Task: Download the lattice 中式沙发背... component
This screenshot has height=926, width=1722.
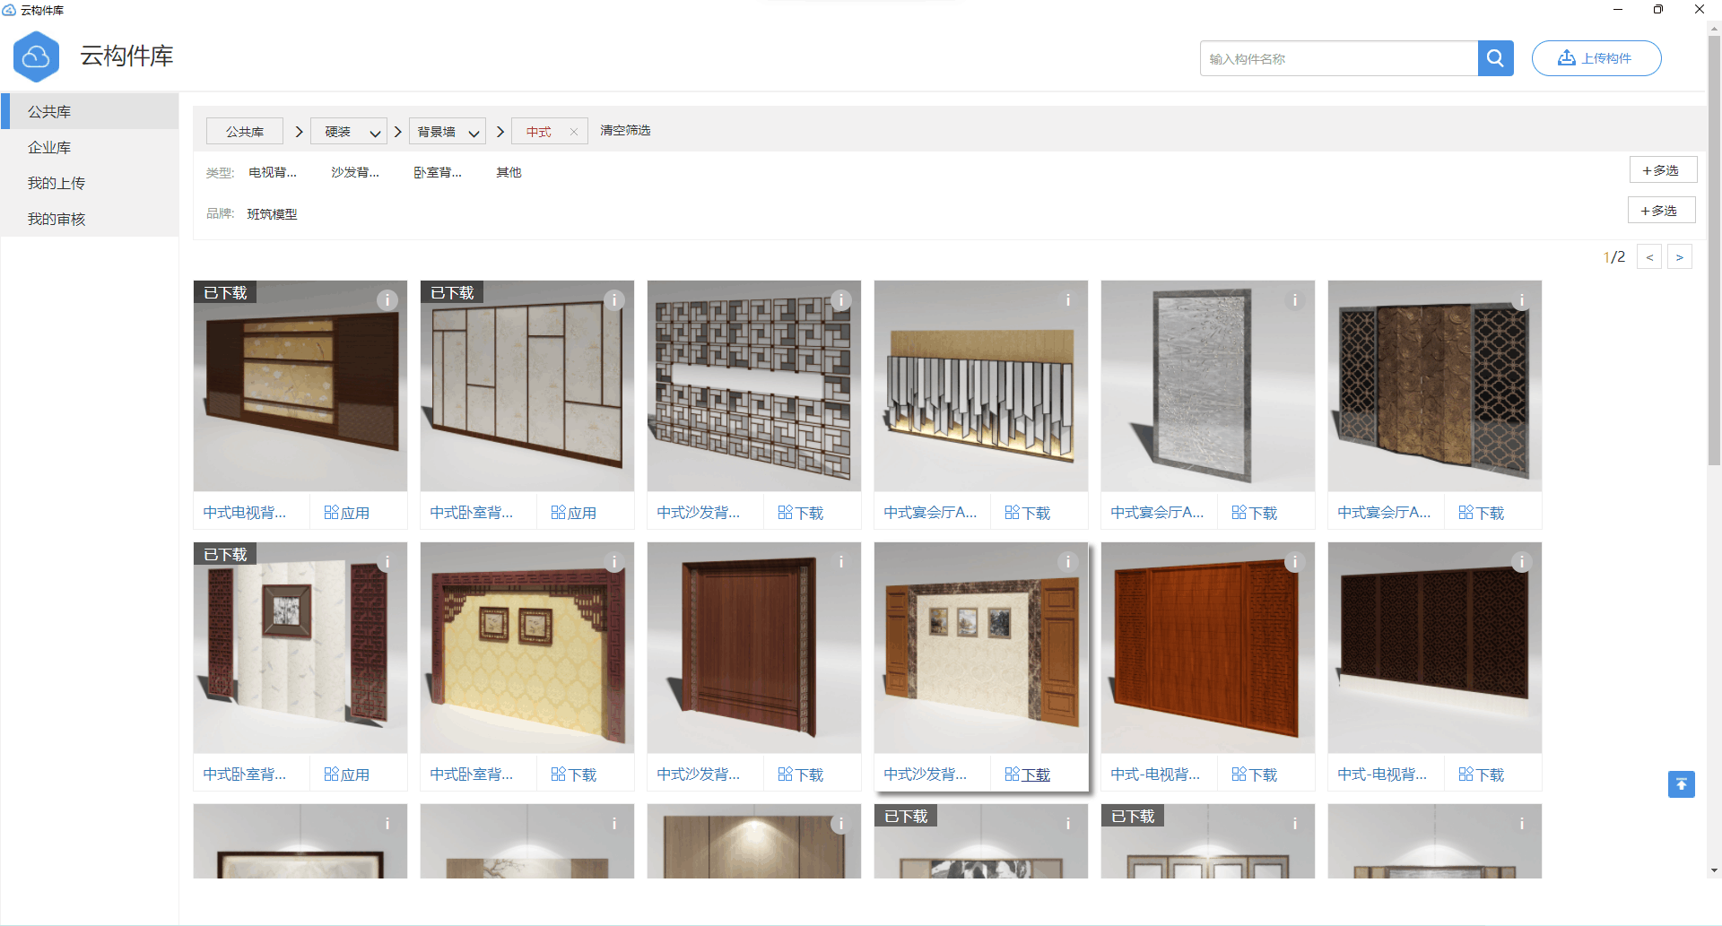Action: pos(801,513)
